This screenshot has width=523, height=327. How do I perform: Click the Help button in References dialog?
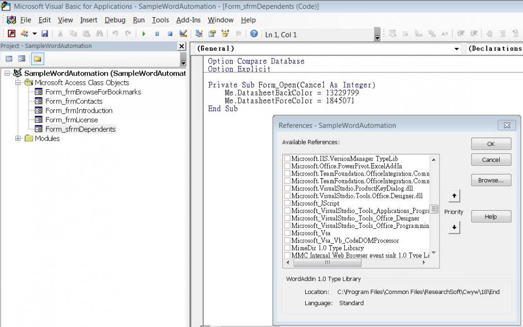click(x=491, y=217)
